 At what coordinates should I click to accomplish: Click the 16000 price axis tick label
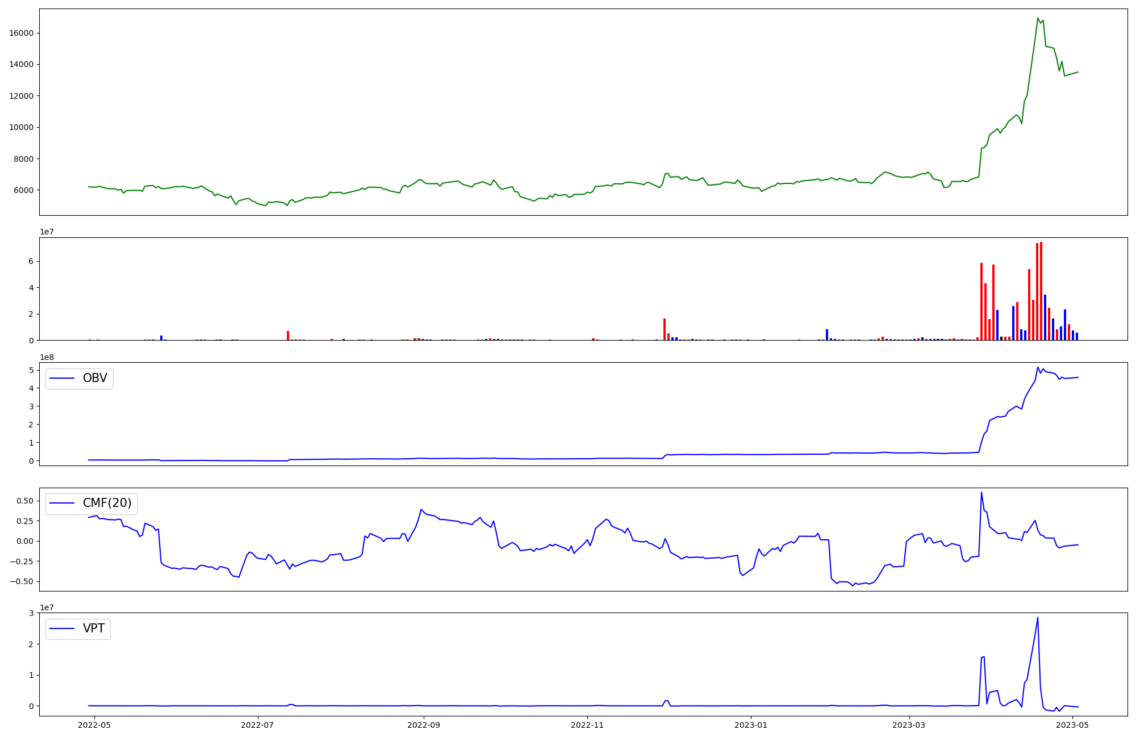[x=21, y=33]
